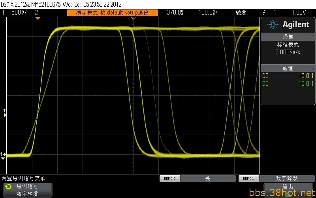Click the 378.0 time delay readout
The image size is (316, 198).
[x=175, y=13]
